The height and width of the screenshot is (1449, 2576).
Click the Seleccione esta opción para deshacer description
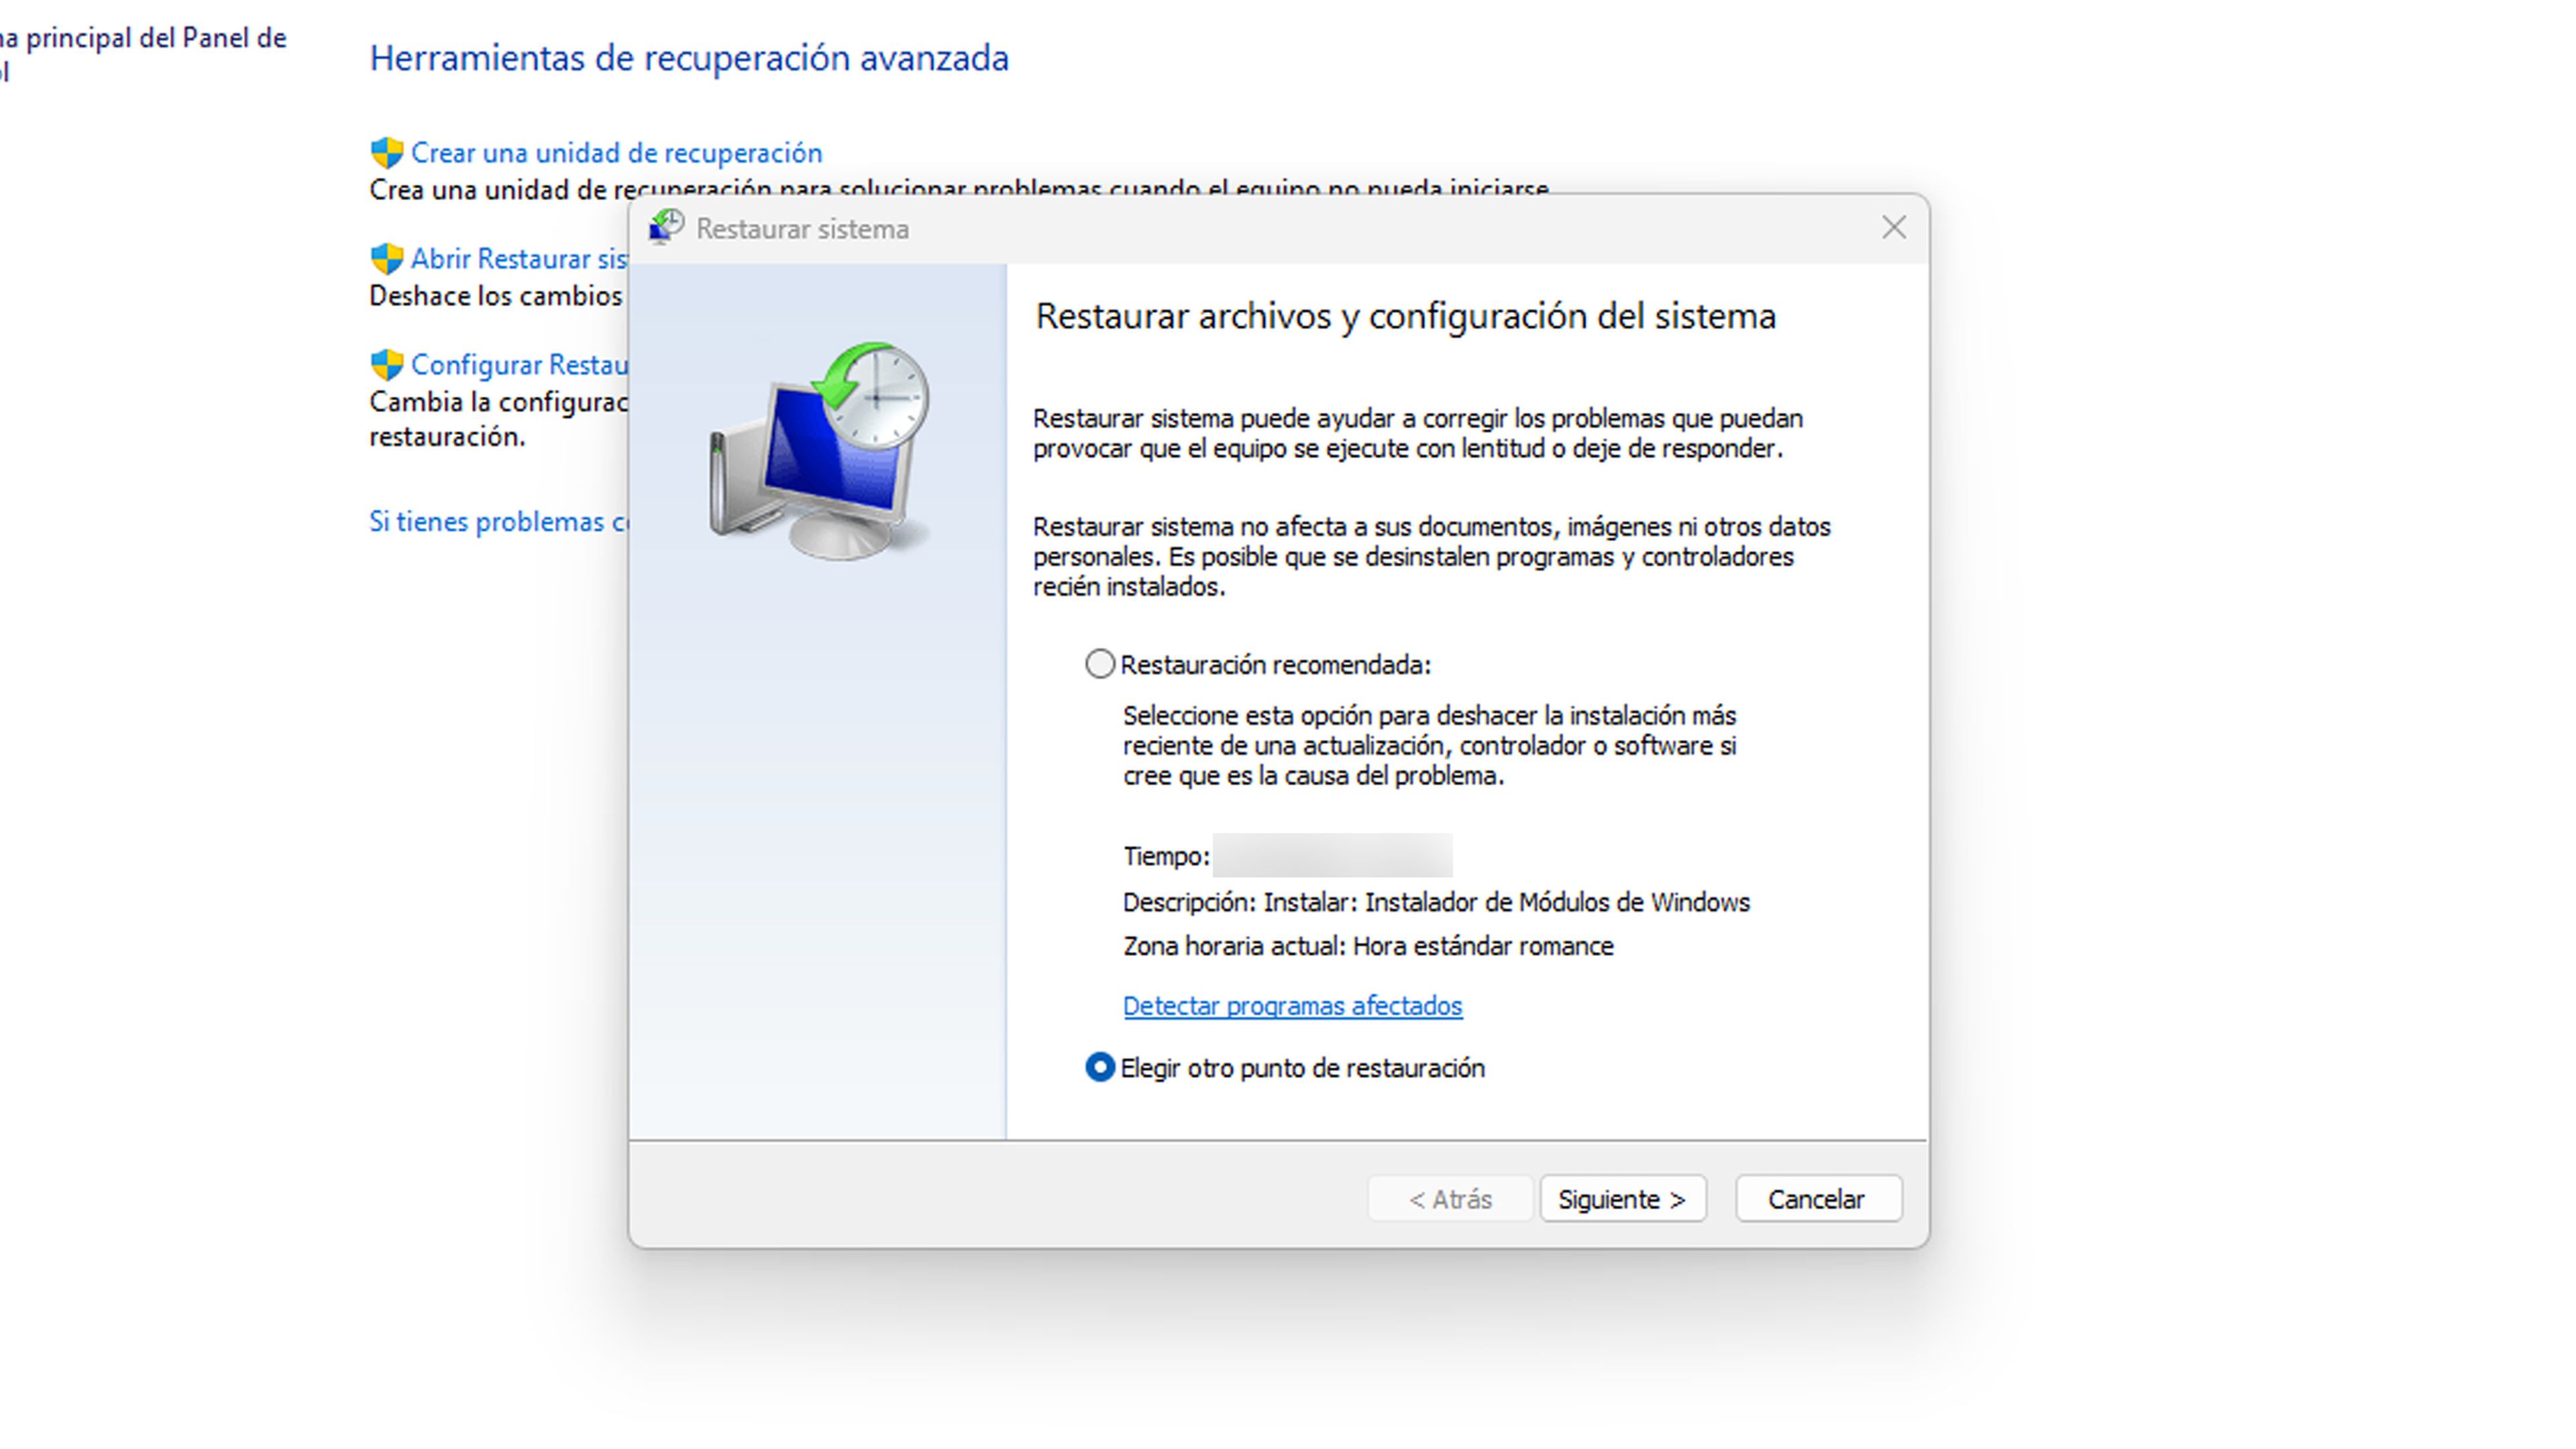click(x=1429, y=745)
